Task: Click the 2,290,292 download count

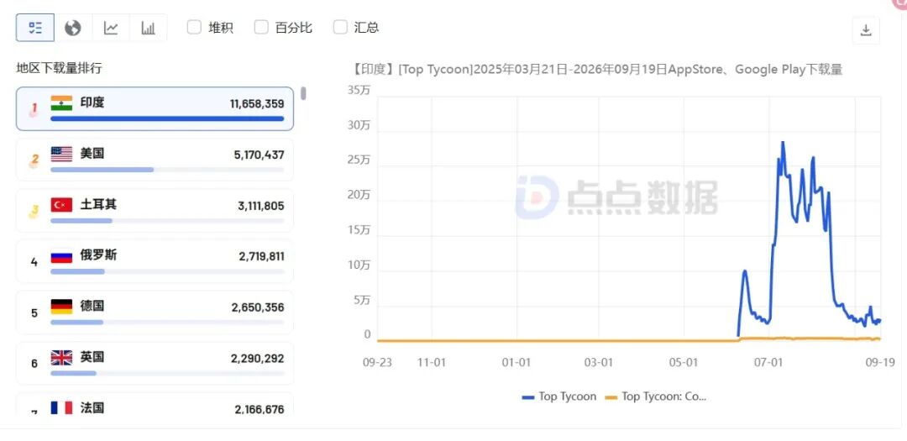Action: point(258,358)
